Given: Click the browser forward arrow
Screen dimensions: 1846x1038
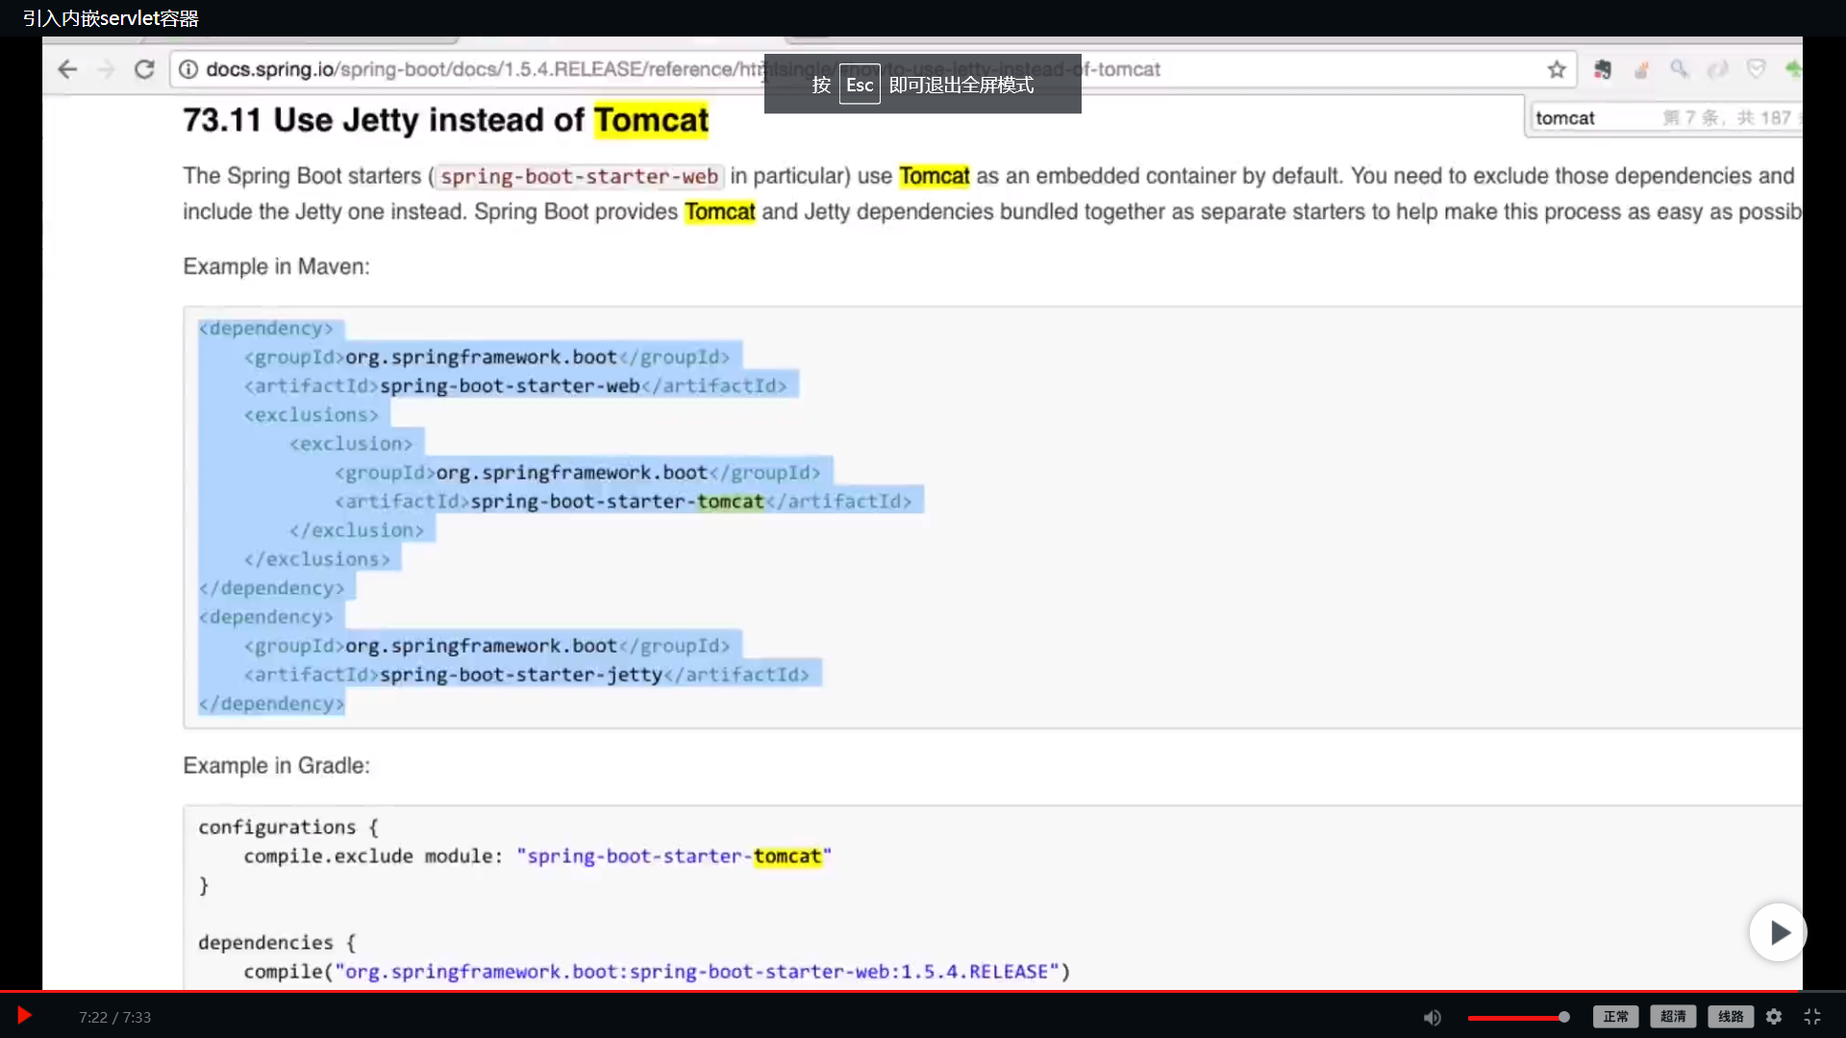Looking at the screenshot, I should (x=106, y=69).
